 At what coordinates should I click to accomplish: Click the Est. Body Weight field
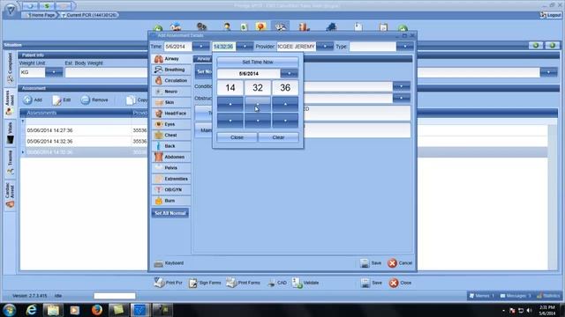point(106,72)
